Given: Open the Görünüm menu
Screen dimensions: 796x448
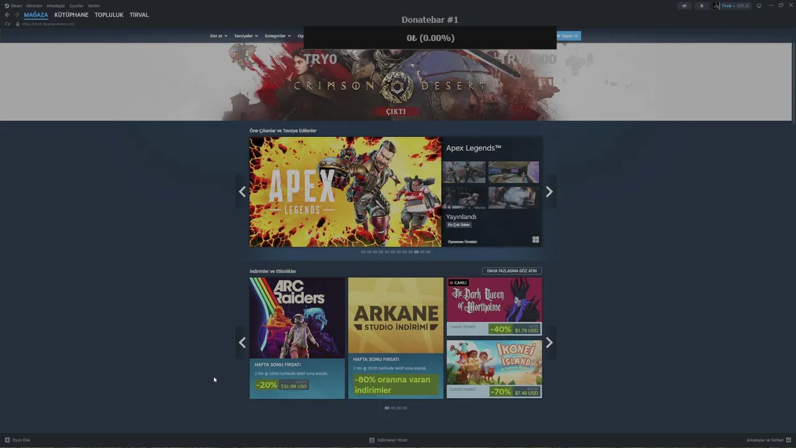Looking at the screenshot, I should coord(34,6).
